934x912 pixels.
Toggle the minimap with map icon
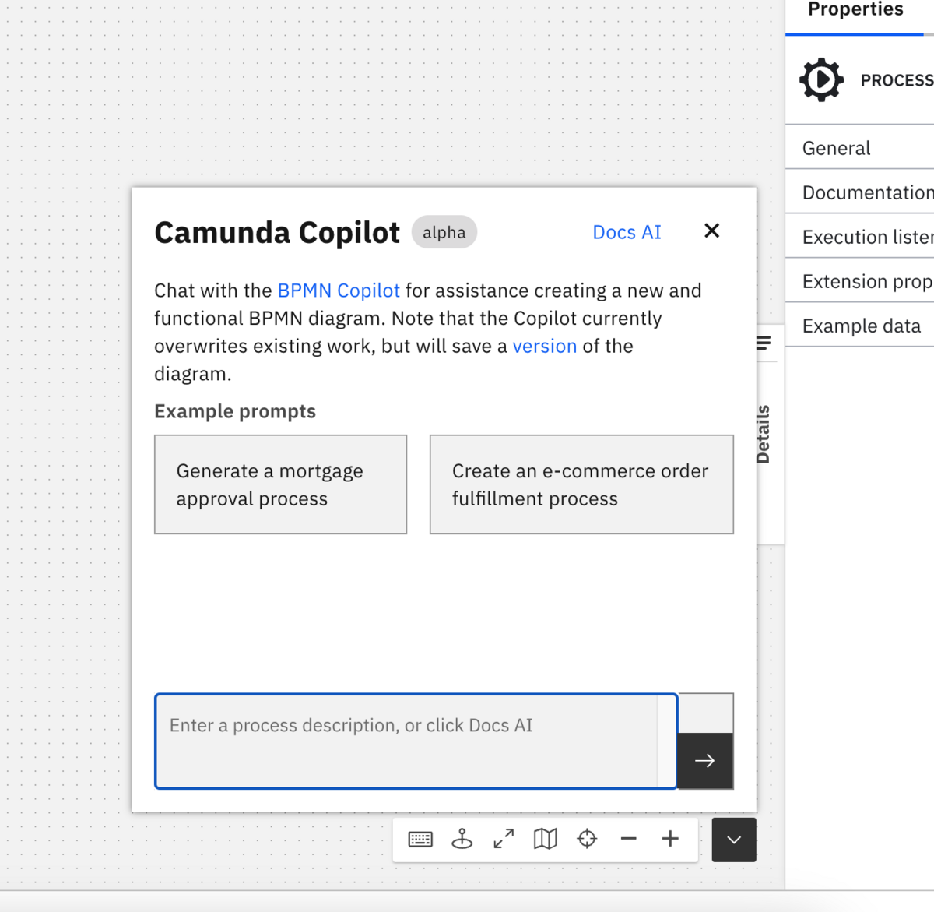(546, 840)
